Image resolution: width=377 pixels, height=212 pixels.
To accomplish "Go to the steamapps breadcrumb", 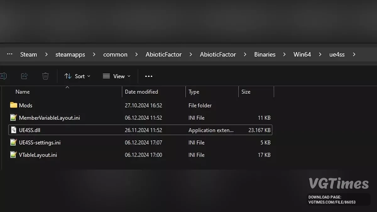I will click(70, 54).
